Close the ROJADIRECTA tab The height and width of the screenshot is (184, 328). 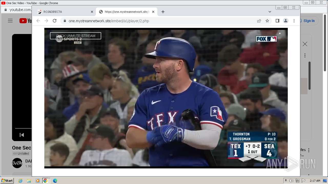coord(92,12)
